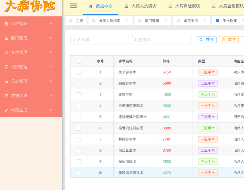The width and height of the screenshot is (244, 190).
Task: Expand the 数据字典 chevron
Action: pos(51,96)
